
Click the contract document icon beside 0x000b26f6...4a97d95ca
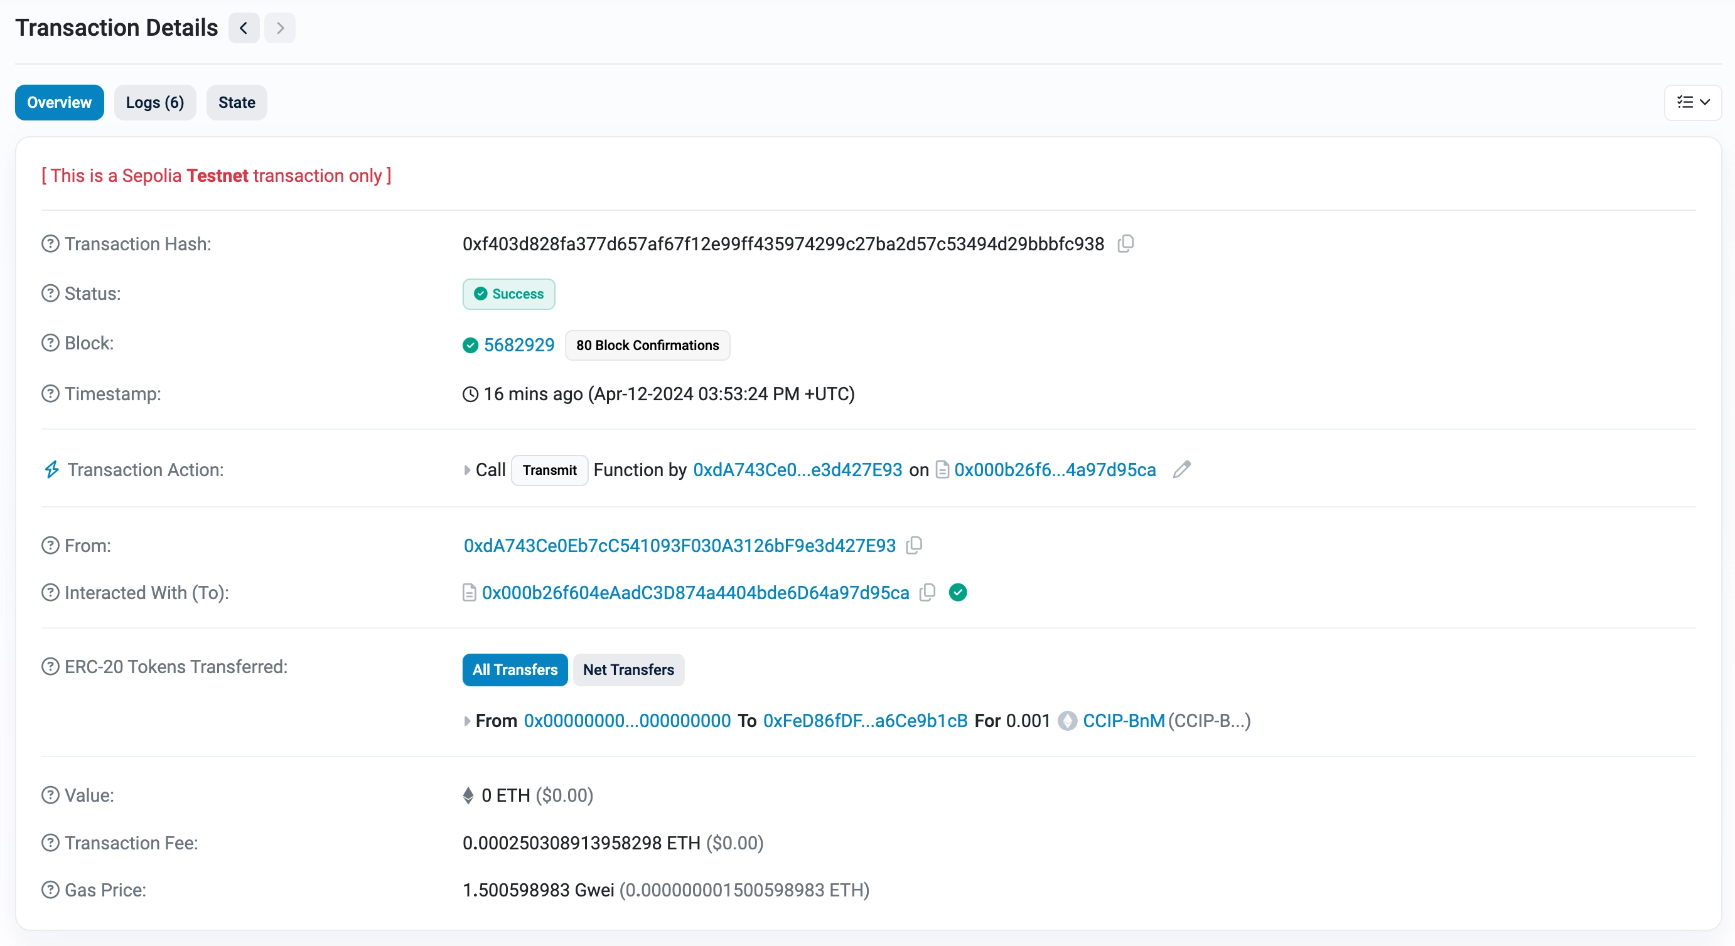tap(942, 470)
